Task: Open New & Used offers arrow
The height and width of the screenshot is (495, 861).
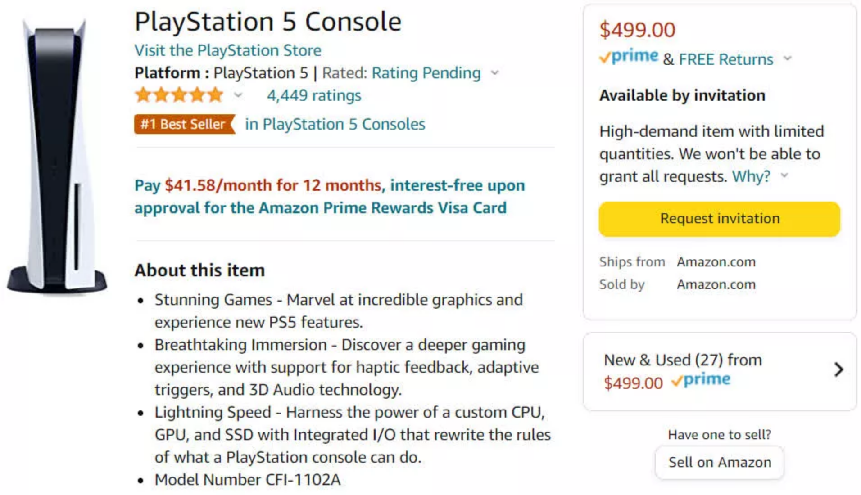Action: pyautogui.click(x=838, y=369)
